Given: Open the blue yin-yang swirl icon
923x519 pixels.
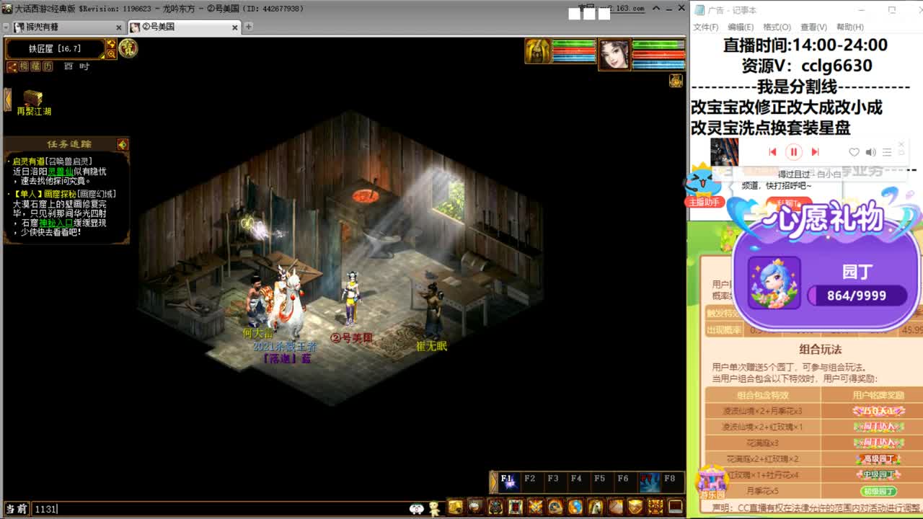Looking at the screenshot, I should [575, 507].
